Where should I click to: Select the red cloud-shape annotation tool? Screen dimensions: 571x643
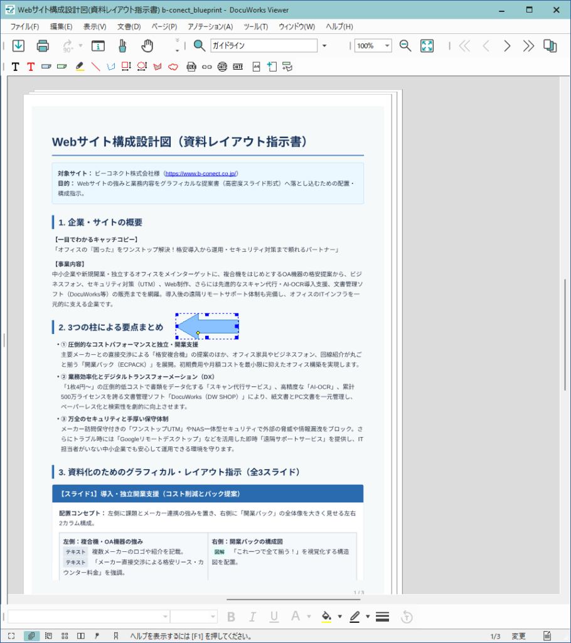coord(173,67)
